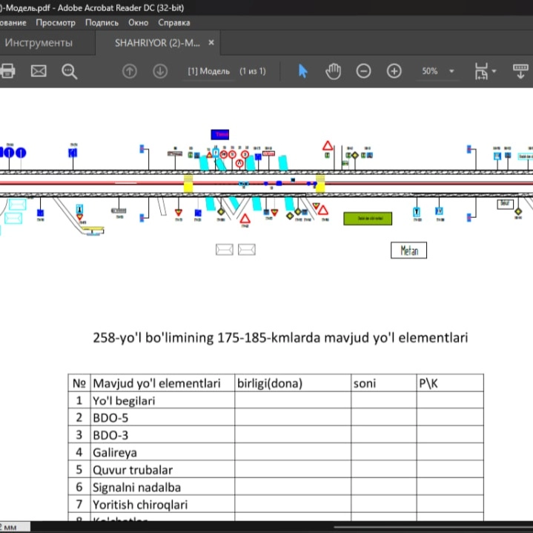Screen dimensions: 533x533
Task: Send file by email envelope icon
Action: tap(39, 71)
